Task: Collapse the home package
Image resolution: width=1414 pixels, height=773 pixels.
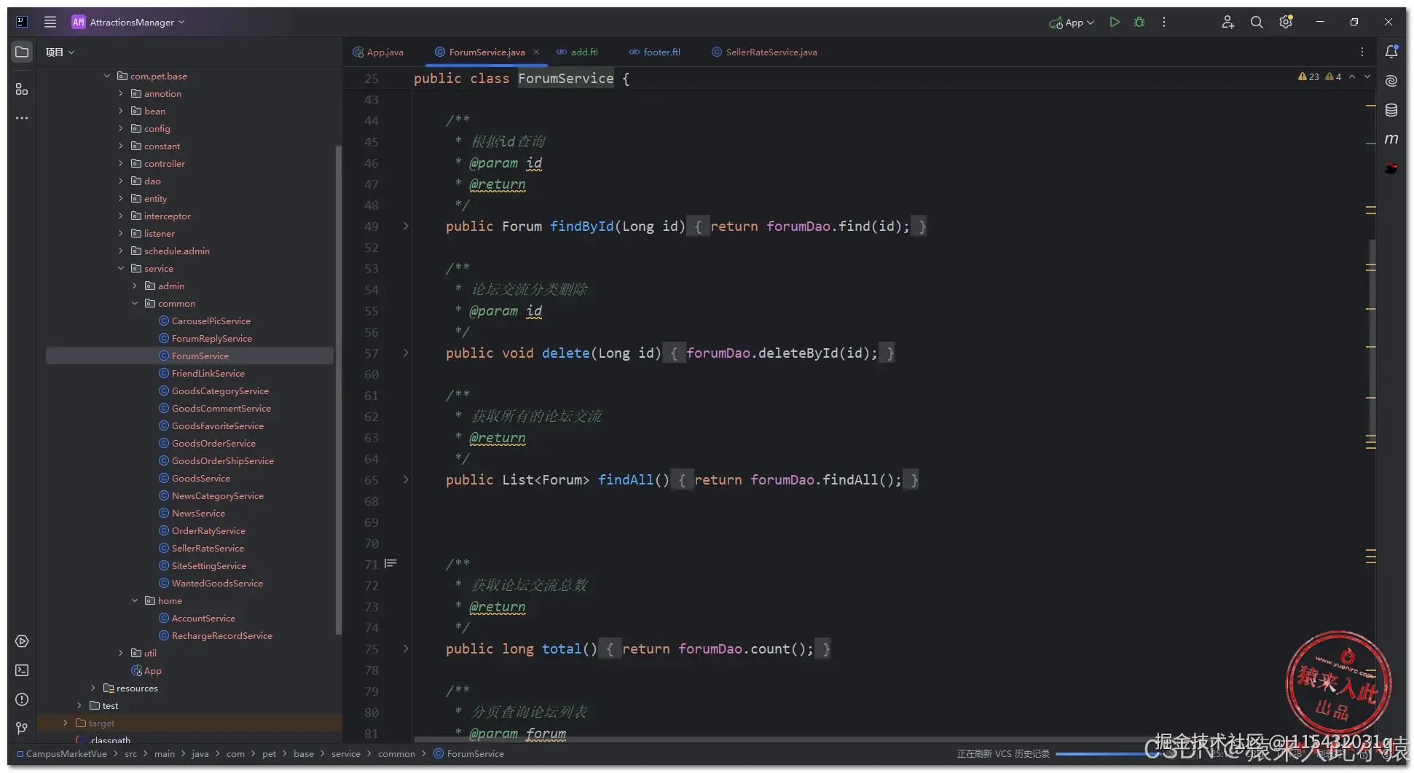Action: pos(135,600)
